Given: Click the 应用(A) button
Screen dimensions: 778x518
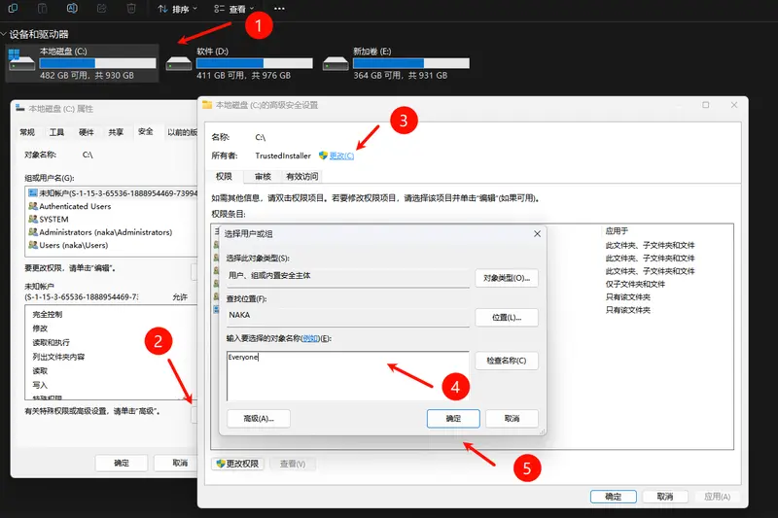Looking at the screenshot, I should coord(717,497).
